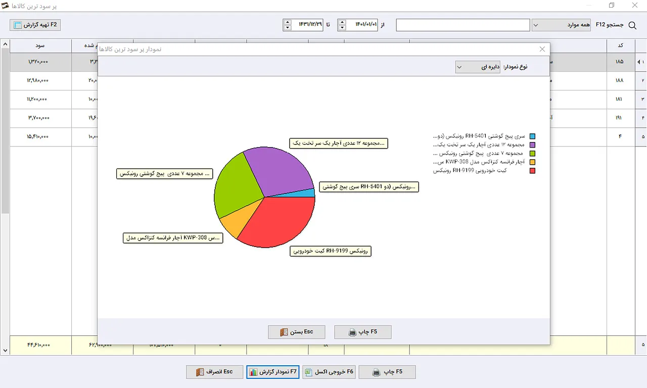Click the 'کد' code column header

(620, 45)
